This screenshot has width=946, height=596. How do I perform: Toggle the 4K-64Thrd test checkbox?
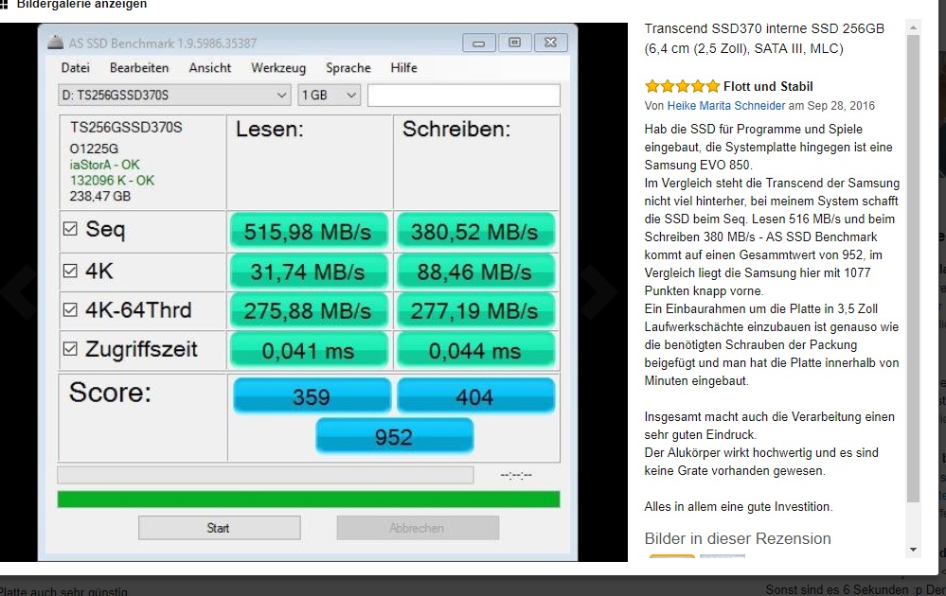[70, 309]
